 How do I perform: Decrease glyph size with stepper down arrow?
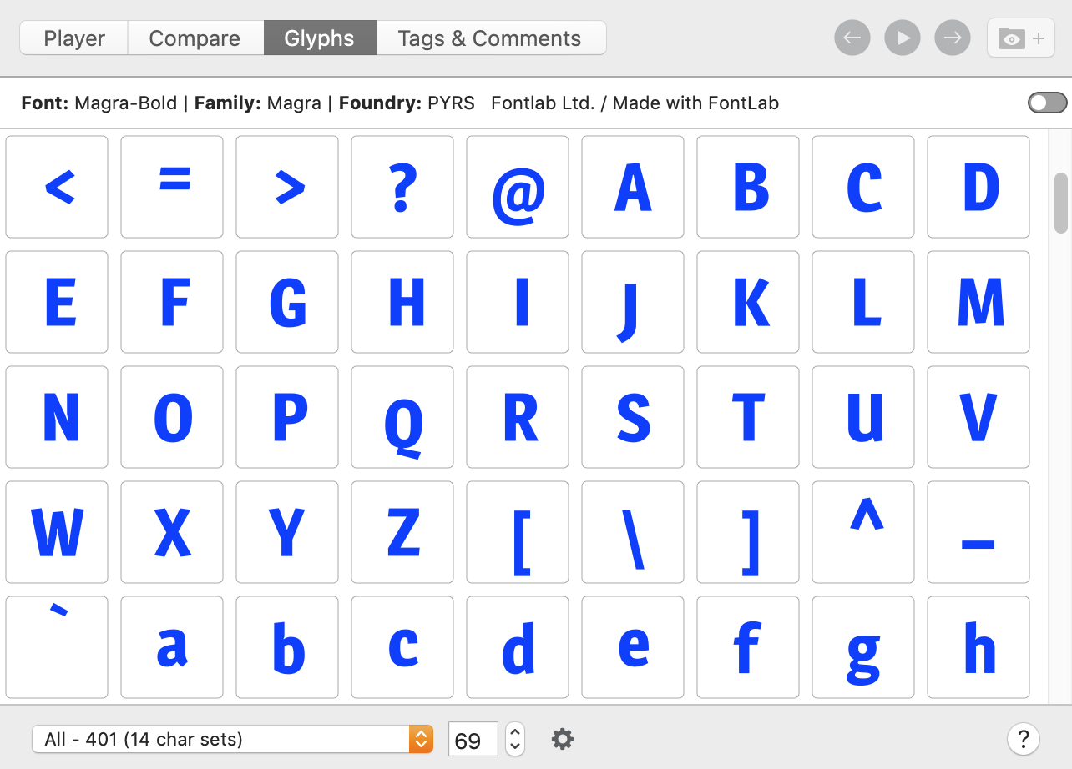pyautogui.click(x=515, y=746)
